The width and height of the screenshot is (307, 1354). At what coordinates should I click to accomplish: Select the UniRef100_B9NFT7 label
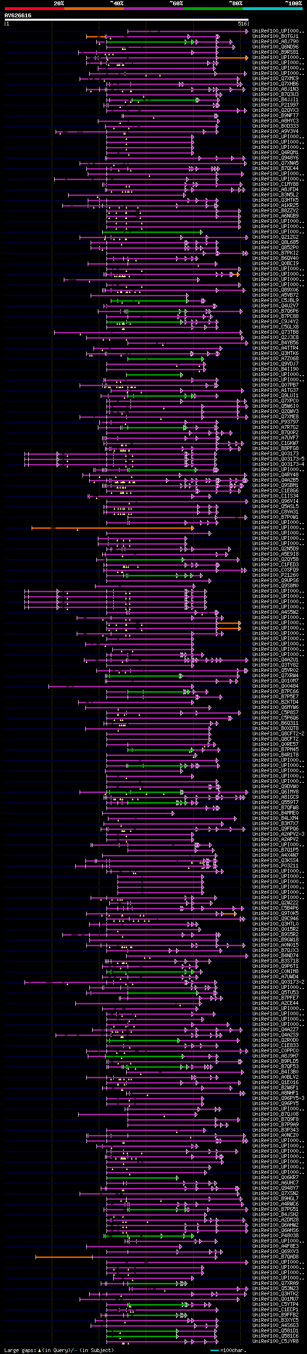pos(275,116)
